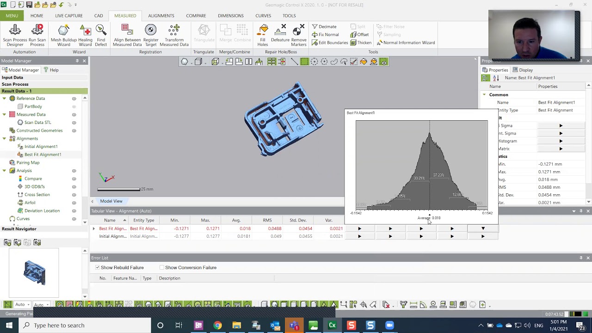The image size is (592, 333).
Task: Enable the Show Rebuild Failure checkbox
Action: [98, 267]
